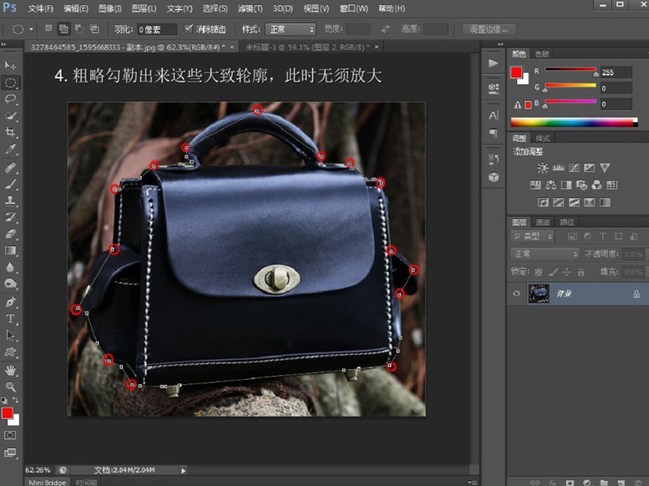
Task: Click the 调整边缘 button
Action: 489,30
